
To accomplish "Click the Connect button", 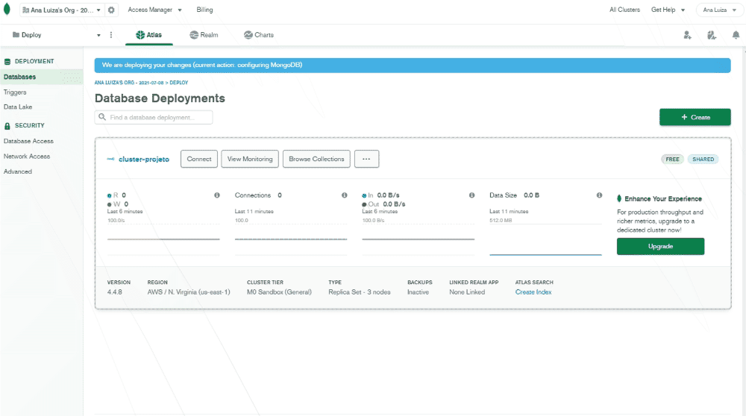I will (x=199, y=159).
